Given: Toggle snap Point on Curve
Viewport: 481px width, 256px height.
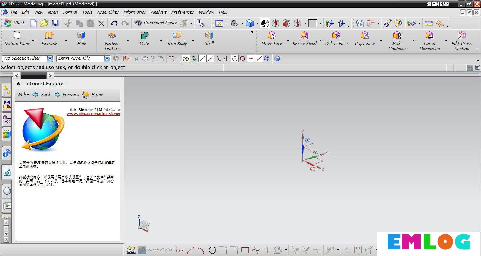Looking at the screenshot, I should tap(259, 58).
